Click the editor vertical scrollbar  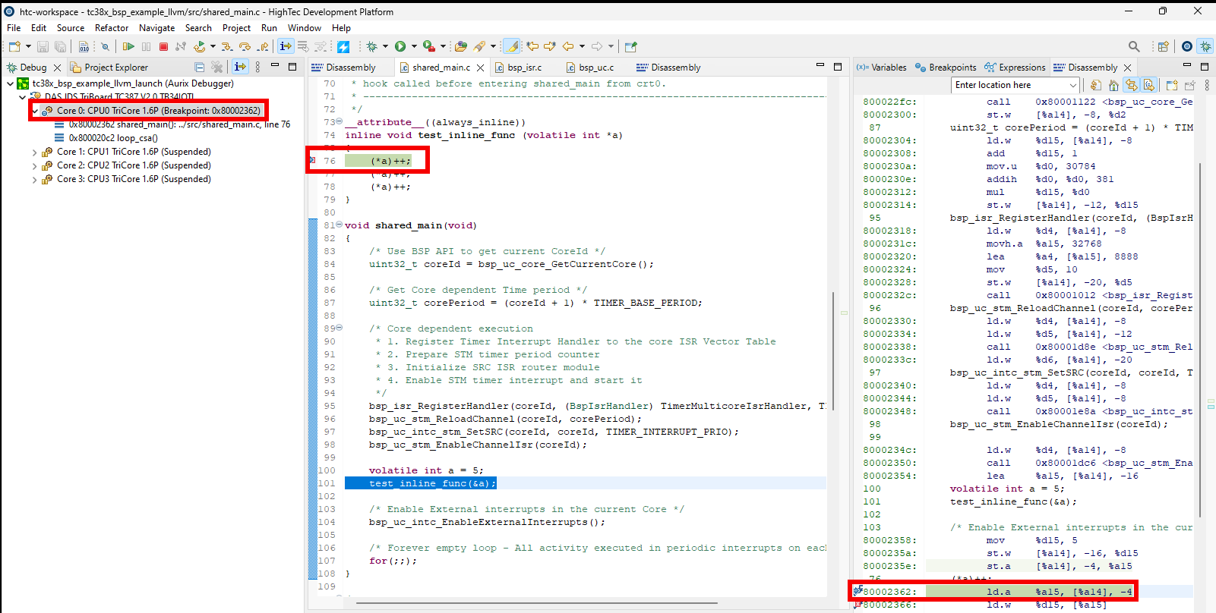[833, 349]
